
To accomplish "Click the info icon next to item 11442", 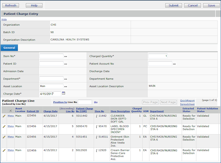I will (x=97, y=116).
